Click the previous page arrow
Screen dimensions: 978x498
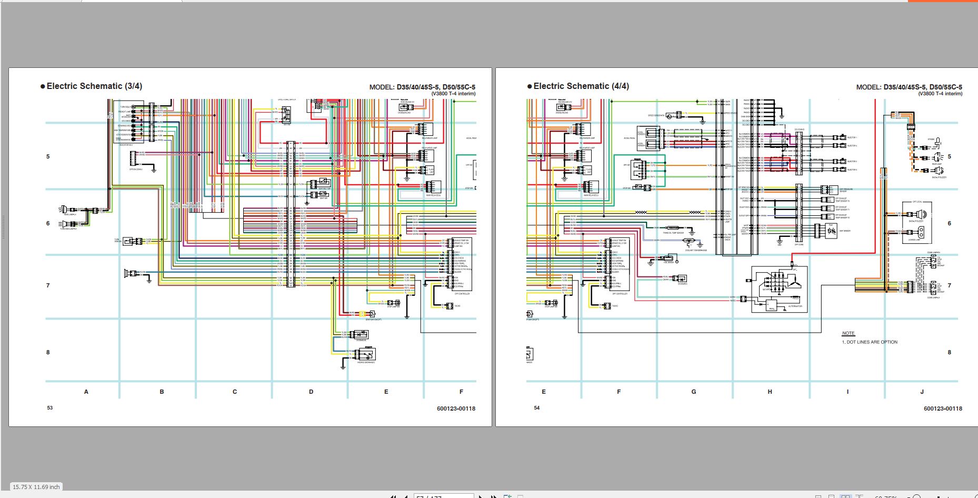pos(405,496)
